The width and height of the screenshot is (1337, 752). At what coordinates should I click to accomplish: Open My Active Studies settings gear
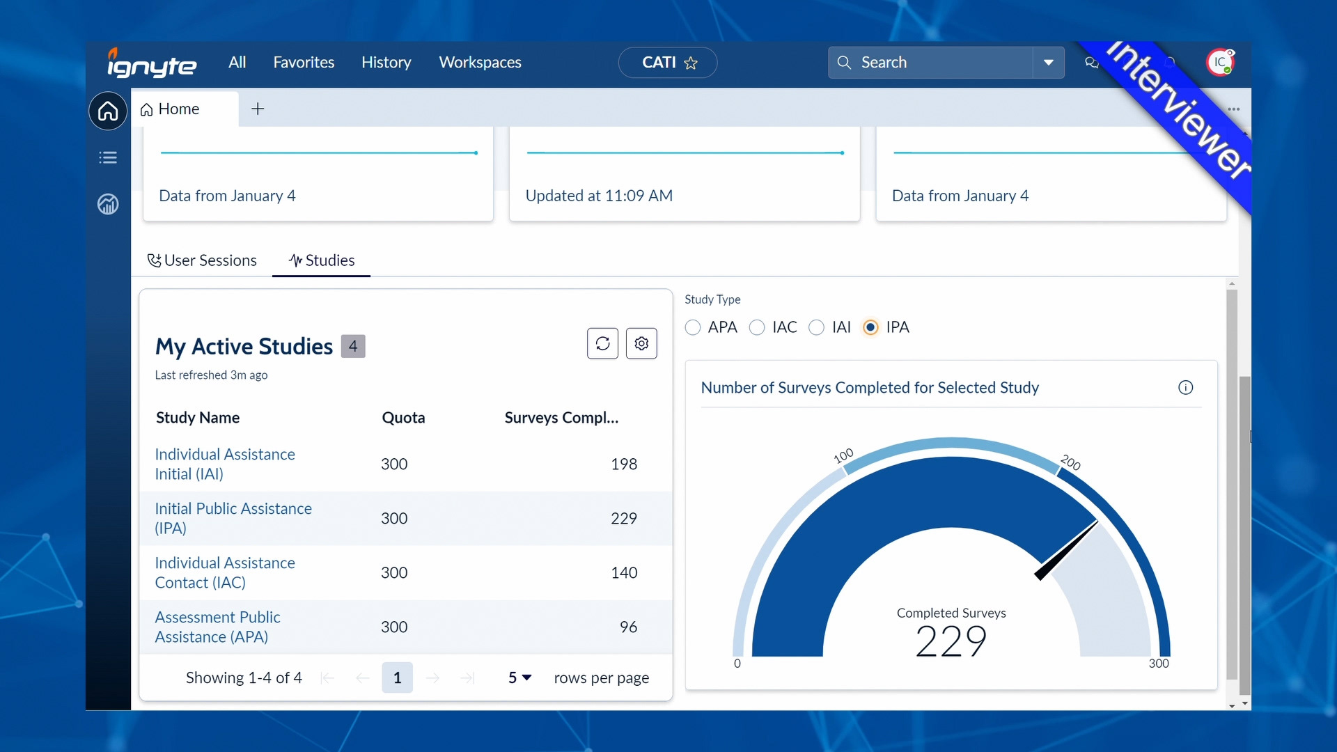[x=641, y=343]
